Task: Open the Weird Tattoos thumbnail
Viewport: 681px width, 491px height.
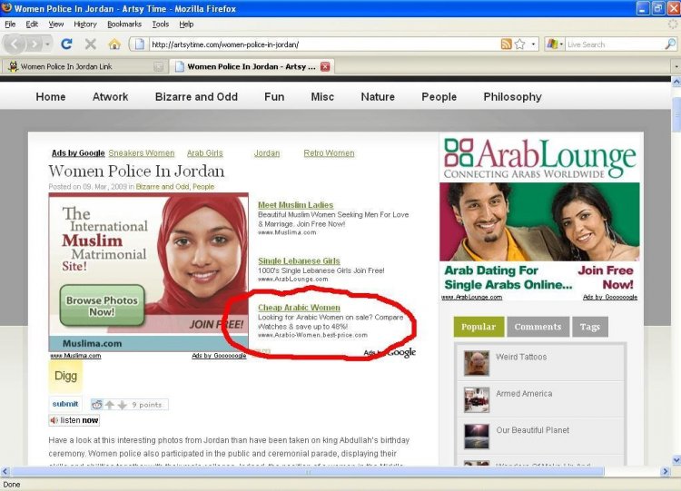Action: (x=477, y=363)
